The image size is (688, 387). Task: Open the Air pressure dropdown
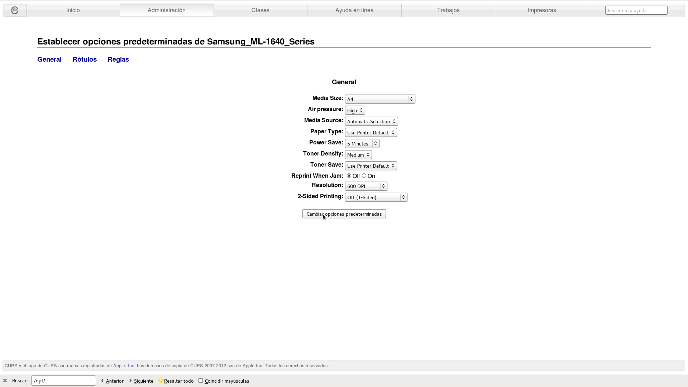click(x=355, y=110)
